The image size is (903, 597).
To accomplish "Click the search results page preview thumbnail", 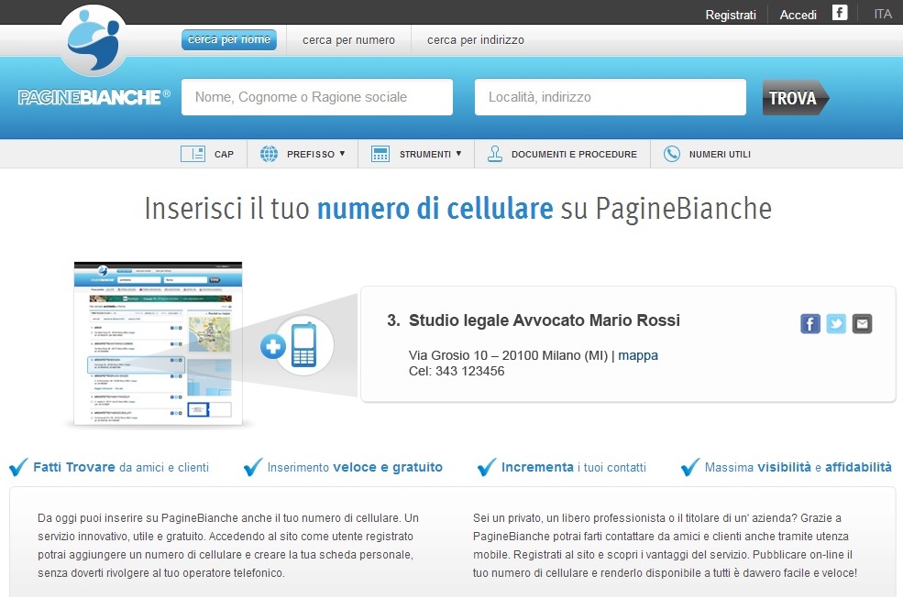I will pos(159,343).
